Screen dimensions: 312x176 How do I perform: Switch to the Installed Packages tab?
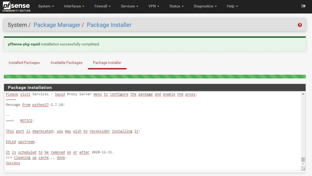[24, 63]
